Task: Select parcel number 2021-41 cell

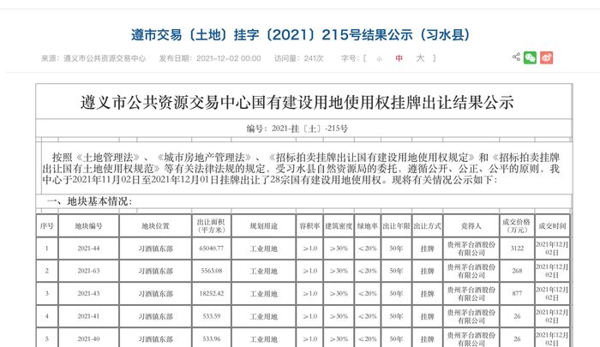Action: 88,315
